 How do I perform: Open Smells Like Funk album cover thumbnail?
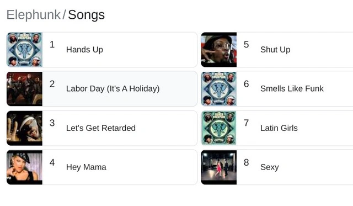pos(219,89)
